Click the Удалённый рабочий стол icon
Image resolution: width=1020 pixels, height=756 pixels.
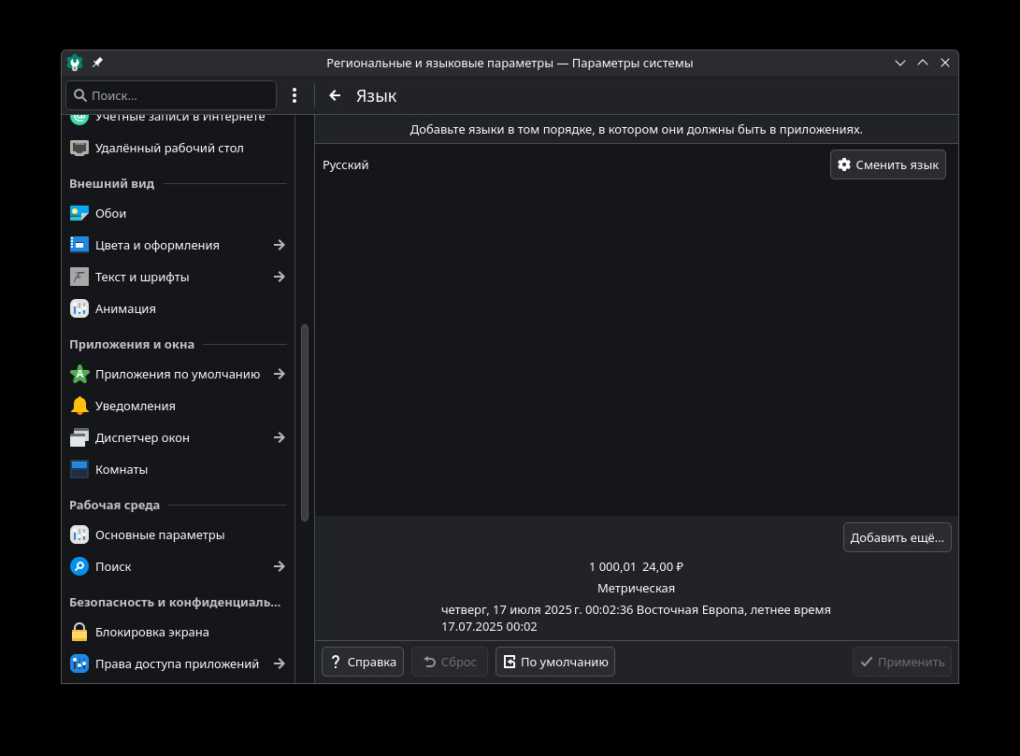click(79, 148)
